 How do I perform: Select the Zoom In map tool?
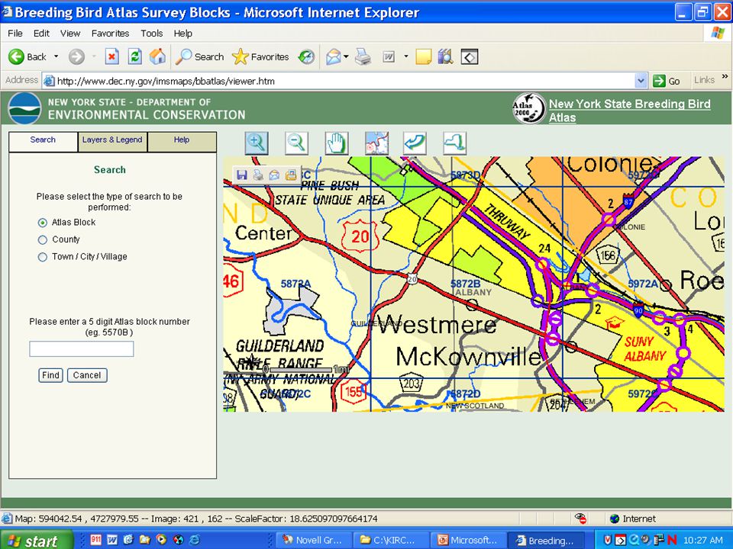tap(257, 143)
